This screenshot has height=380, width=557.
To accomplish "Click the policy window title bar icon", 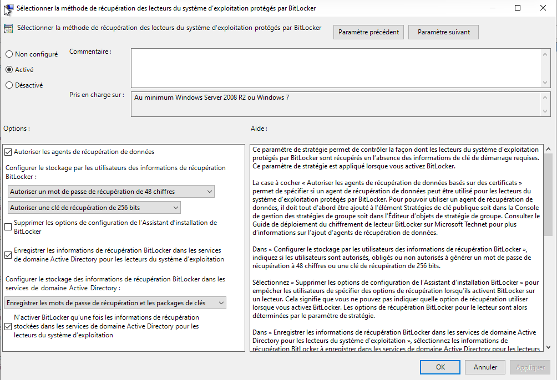I will (8, 8).
